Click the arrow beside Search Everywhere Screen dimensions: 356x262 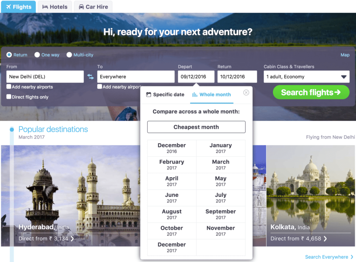pos(352,257)
